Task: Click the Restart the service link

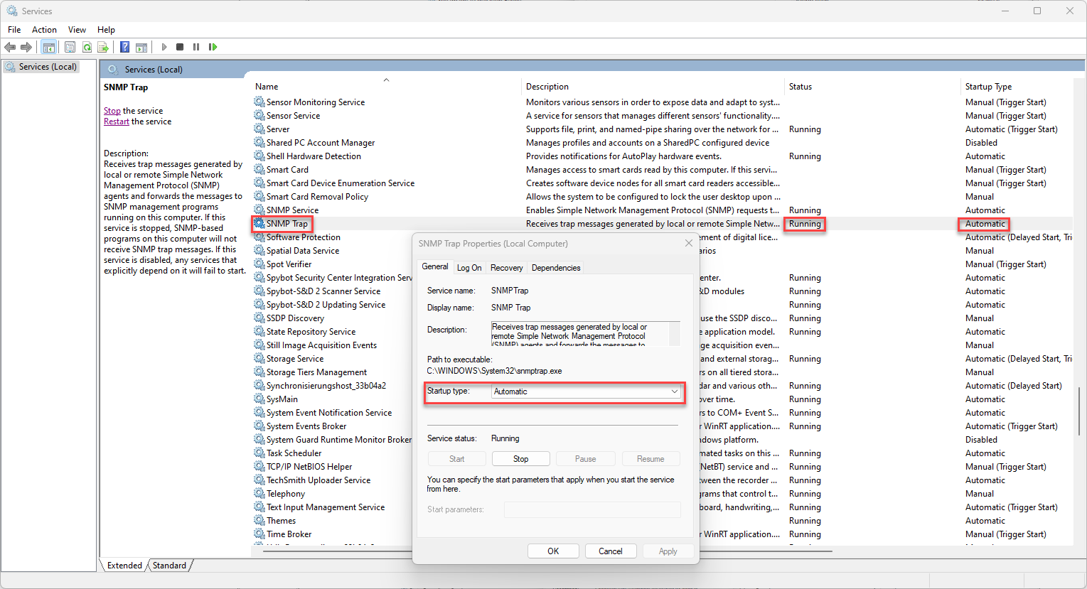Action: [x=116, y=121]
